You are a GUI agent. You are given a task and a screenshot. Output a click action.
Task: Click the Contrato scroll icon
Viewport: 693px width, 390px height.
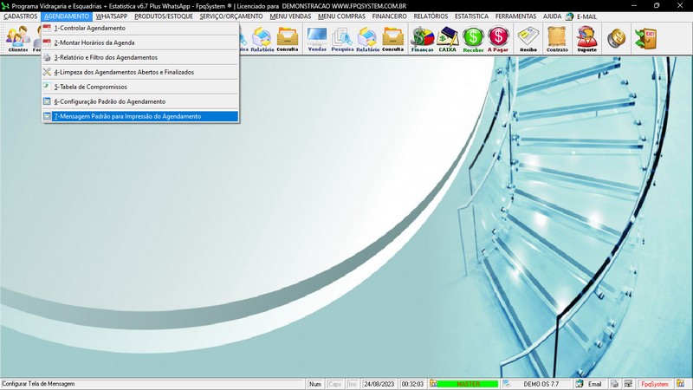557,39
